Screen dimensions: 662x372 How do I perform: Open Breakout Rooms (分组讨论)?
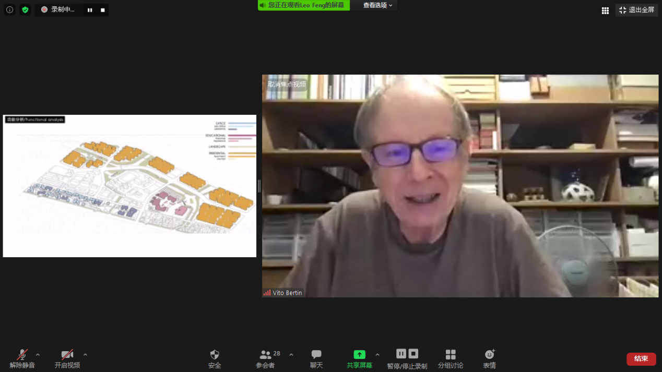[x=451, y=359]
